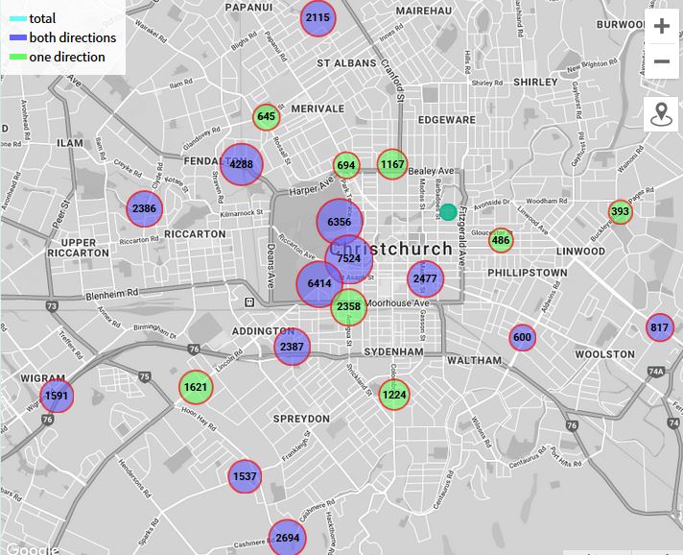Screen dimensions: 683x555
Task: Click the green 1621 marker near Lincoln Rd
Action: 196,387
